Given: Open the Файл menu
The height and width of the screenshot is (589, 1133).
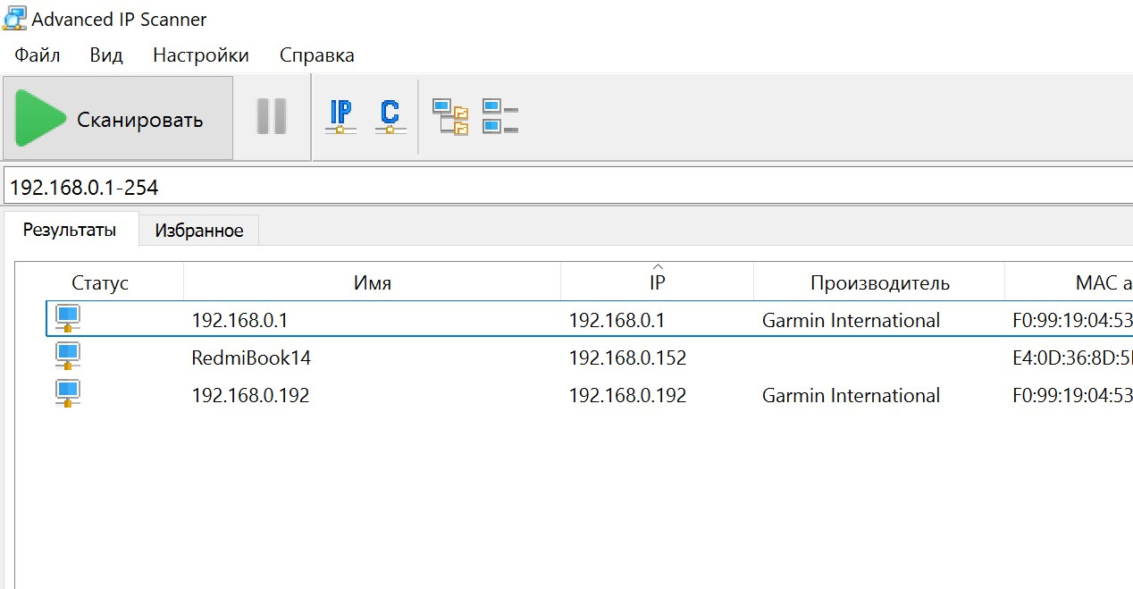Looking at the screenshot, I should [38, 55].
